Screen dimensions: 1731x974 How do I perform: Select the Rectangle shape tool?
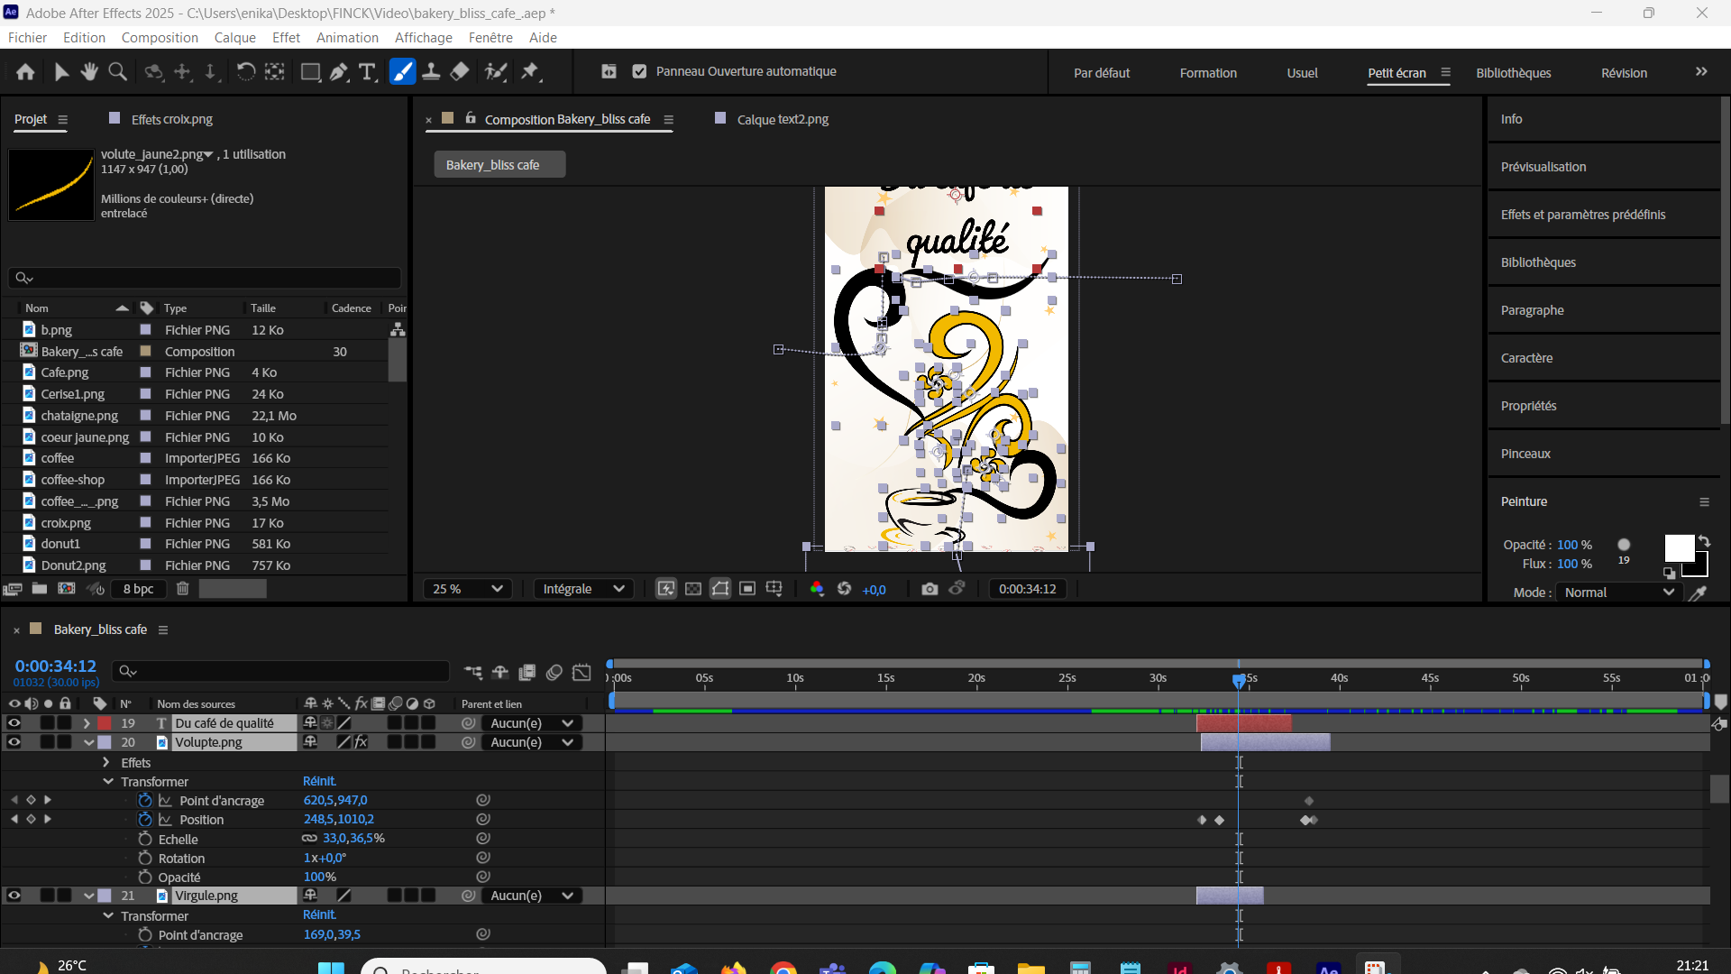(310, 72)
